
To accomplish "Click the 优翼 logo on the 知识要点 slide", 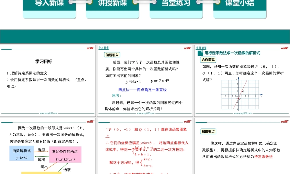I will pyautogui.click(x=284, y=121).
